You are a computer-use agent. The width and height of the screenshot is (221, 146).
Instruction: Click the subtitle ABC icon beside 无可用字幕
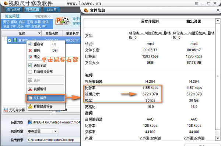[6, 110]
